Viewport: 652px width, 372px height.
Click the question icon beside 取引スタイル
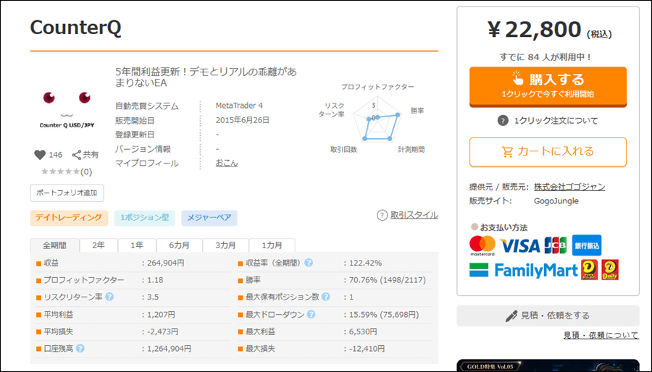[382, 215]
